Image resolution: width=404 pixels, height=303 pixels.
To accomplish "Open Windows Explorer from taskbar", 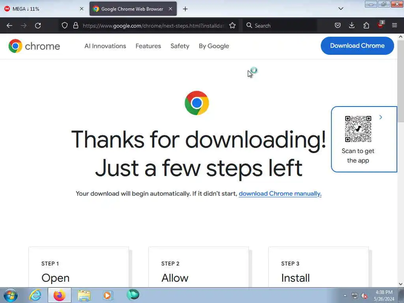I will (84, 296).
